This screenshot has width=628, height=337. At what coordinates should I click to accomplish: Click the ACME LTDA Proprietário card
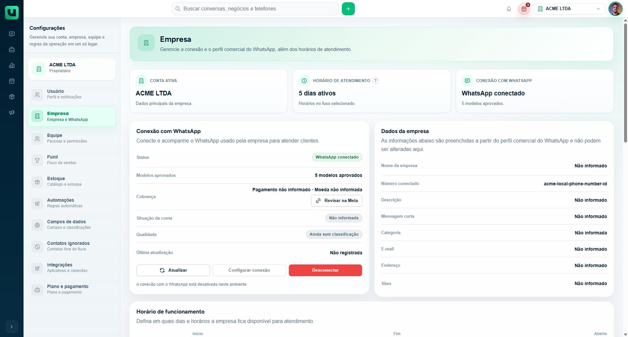[72, 69]
